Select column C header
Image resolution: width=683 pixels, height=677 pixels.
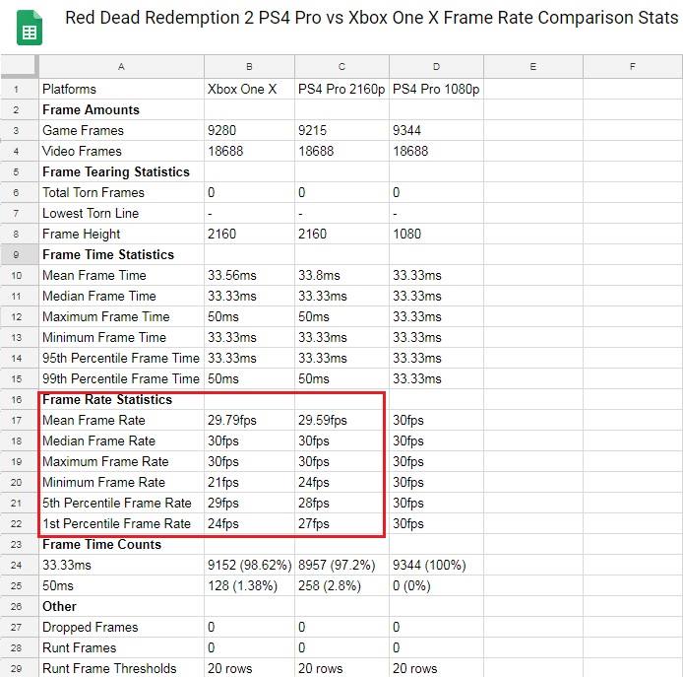341,67
